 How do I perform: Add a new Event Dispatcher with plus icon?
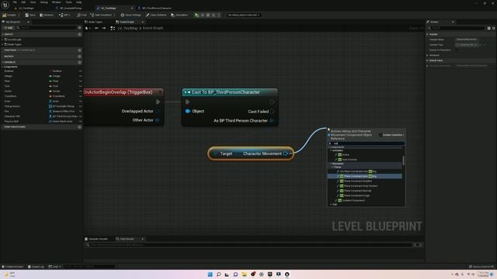[x=79, y=127]
